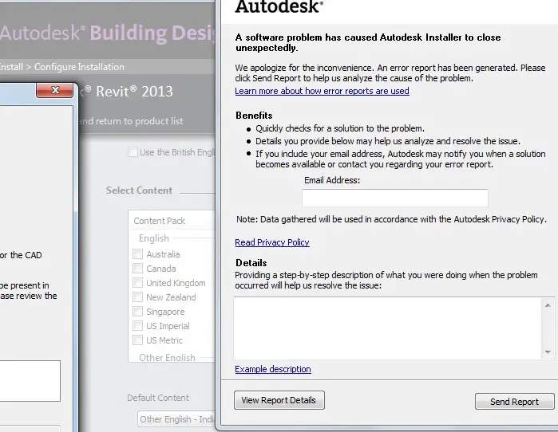This screenshot has height=432, width=558.
Task: Click the Select Content section heading
Action: (139, 190)
